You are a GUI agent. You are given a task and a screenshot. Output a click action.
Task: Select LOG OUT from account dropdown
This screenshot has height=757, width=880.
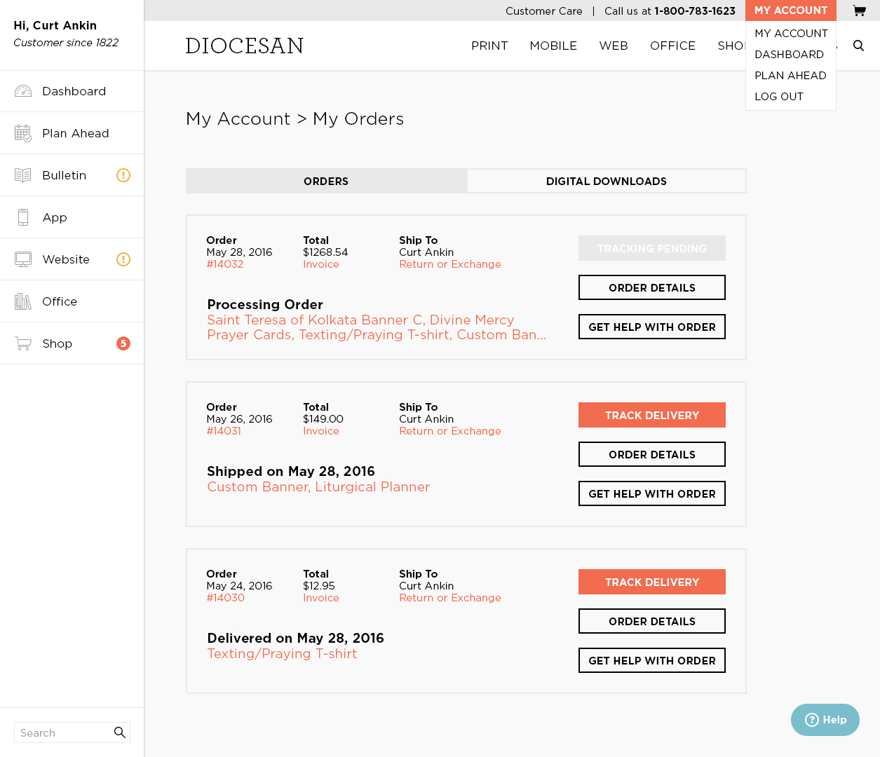tap(778, 97)
